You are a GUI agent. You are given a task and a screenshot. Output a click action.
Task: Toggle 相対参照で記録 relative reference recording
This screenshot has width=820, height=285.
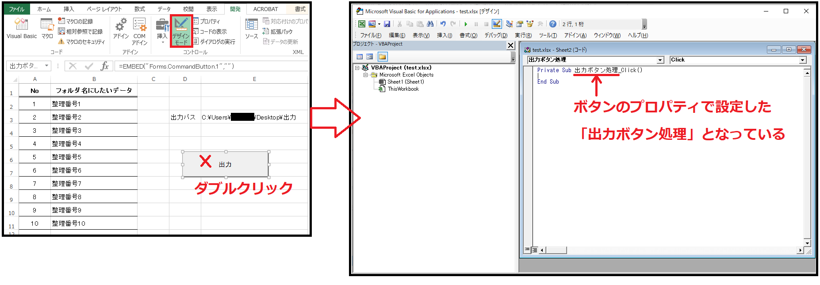(80, 31)
